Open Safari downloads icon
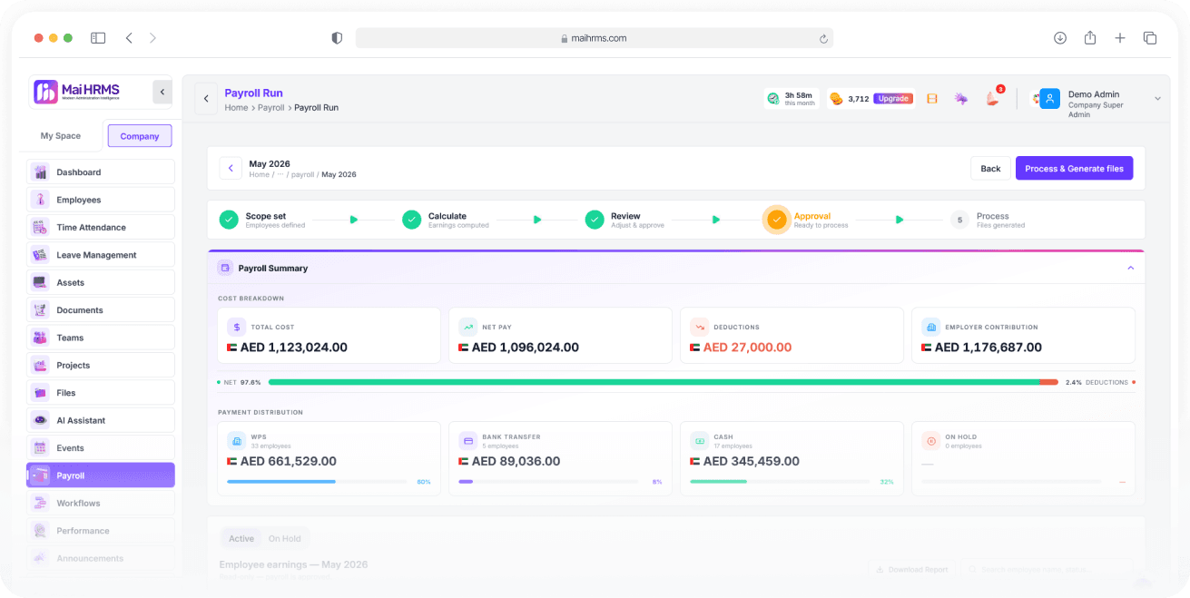Viewport: 1190px width, 598px height. (x=1060, y=38)
